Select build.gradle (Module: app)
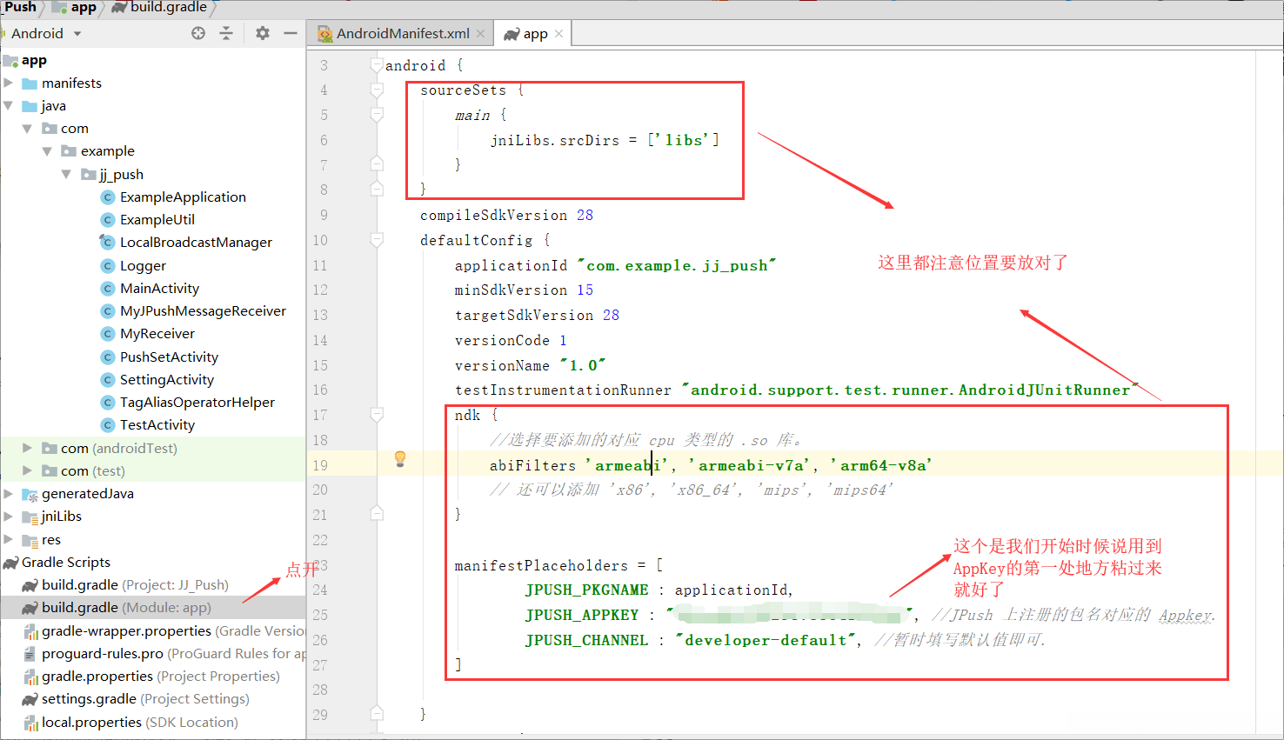 point(153,608)
